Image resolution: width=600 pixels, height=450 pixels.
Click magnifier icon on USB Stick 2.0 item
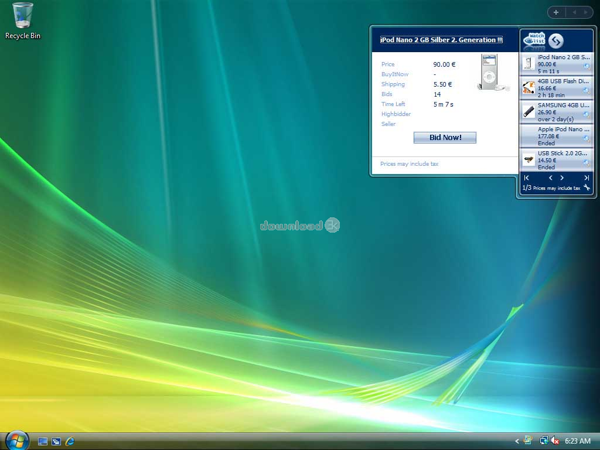pyautogui.click(x=587, y=162)
